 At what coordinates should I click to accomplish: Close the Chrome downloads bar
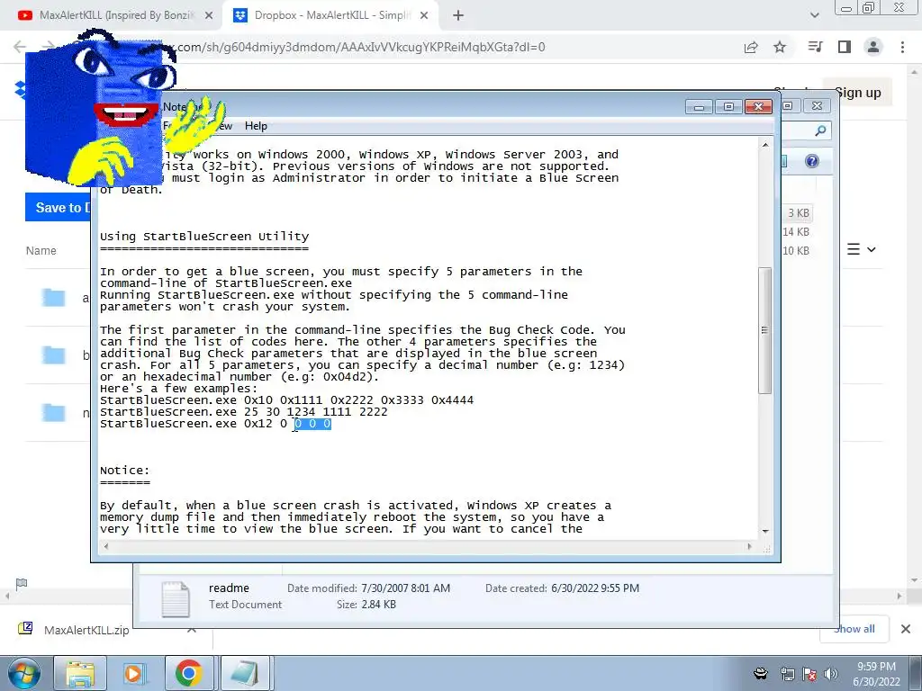click(906, 629)
